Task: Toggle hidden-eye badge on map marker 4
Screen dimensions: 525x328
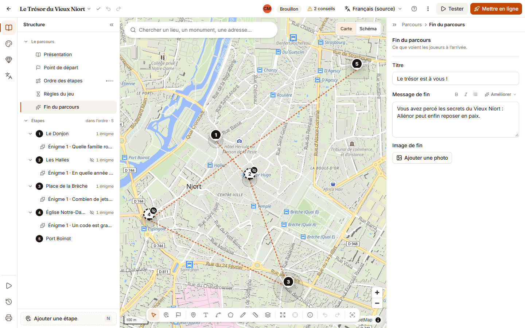Action: click(x=154, y=211)
